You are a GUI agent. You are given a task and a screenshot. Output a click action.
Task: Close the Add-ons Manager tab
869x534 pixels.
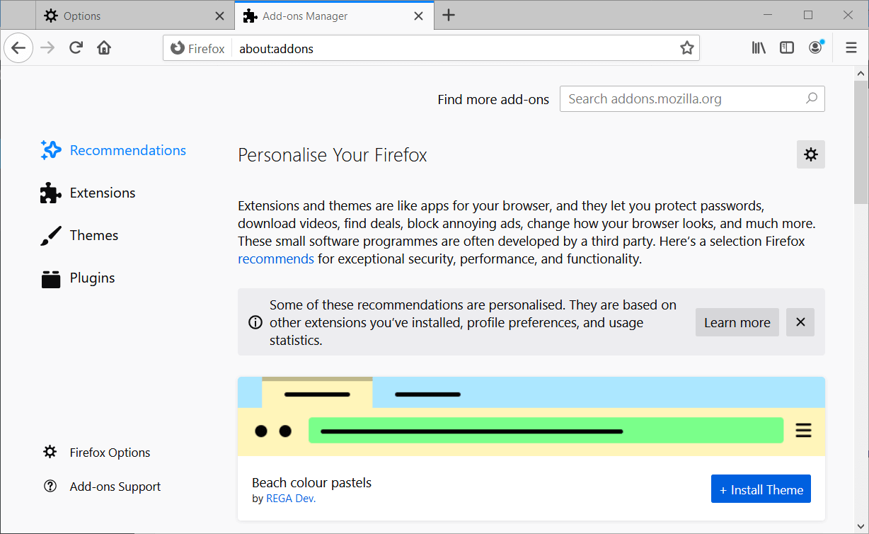(x=419, y=16)
